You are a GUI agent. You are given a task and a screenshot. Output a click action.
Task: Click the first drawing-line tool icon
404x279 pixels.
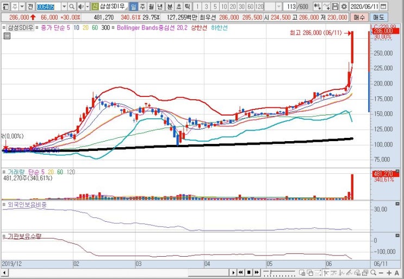326,272
